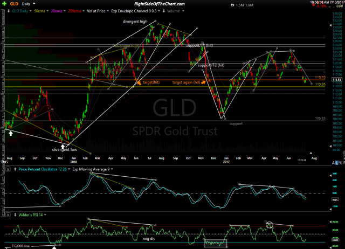Click the green plus add-indicator icon
Screen dimensions: 345x249
pyautogui.click(x=4, y=4)
